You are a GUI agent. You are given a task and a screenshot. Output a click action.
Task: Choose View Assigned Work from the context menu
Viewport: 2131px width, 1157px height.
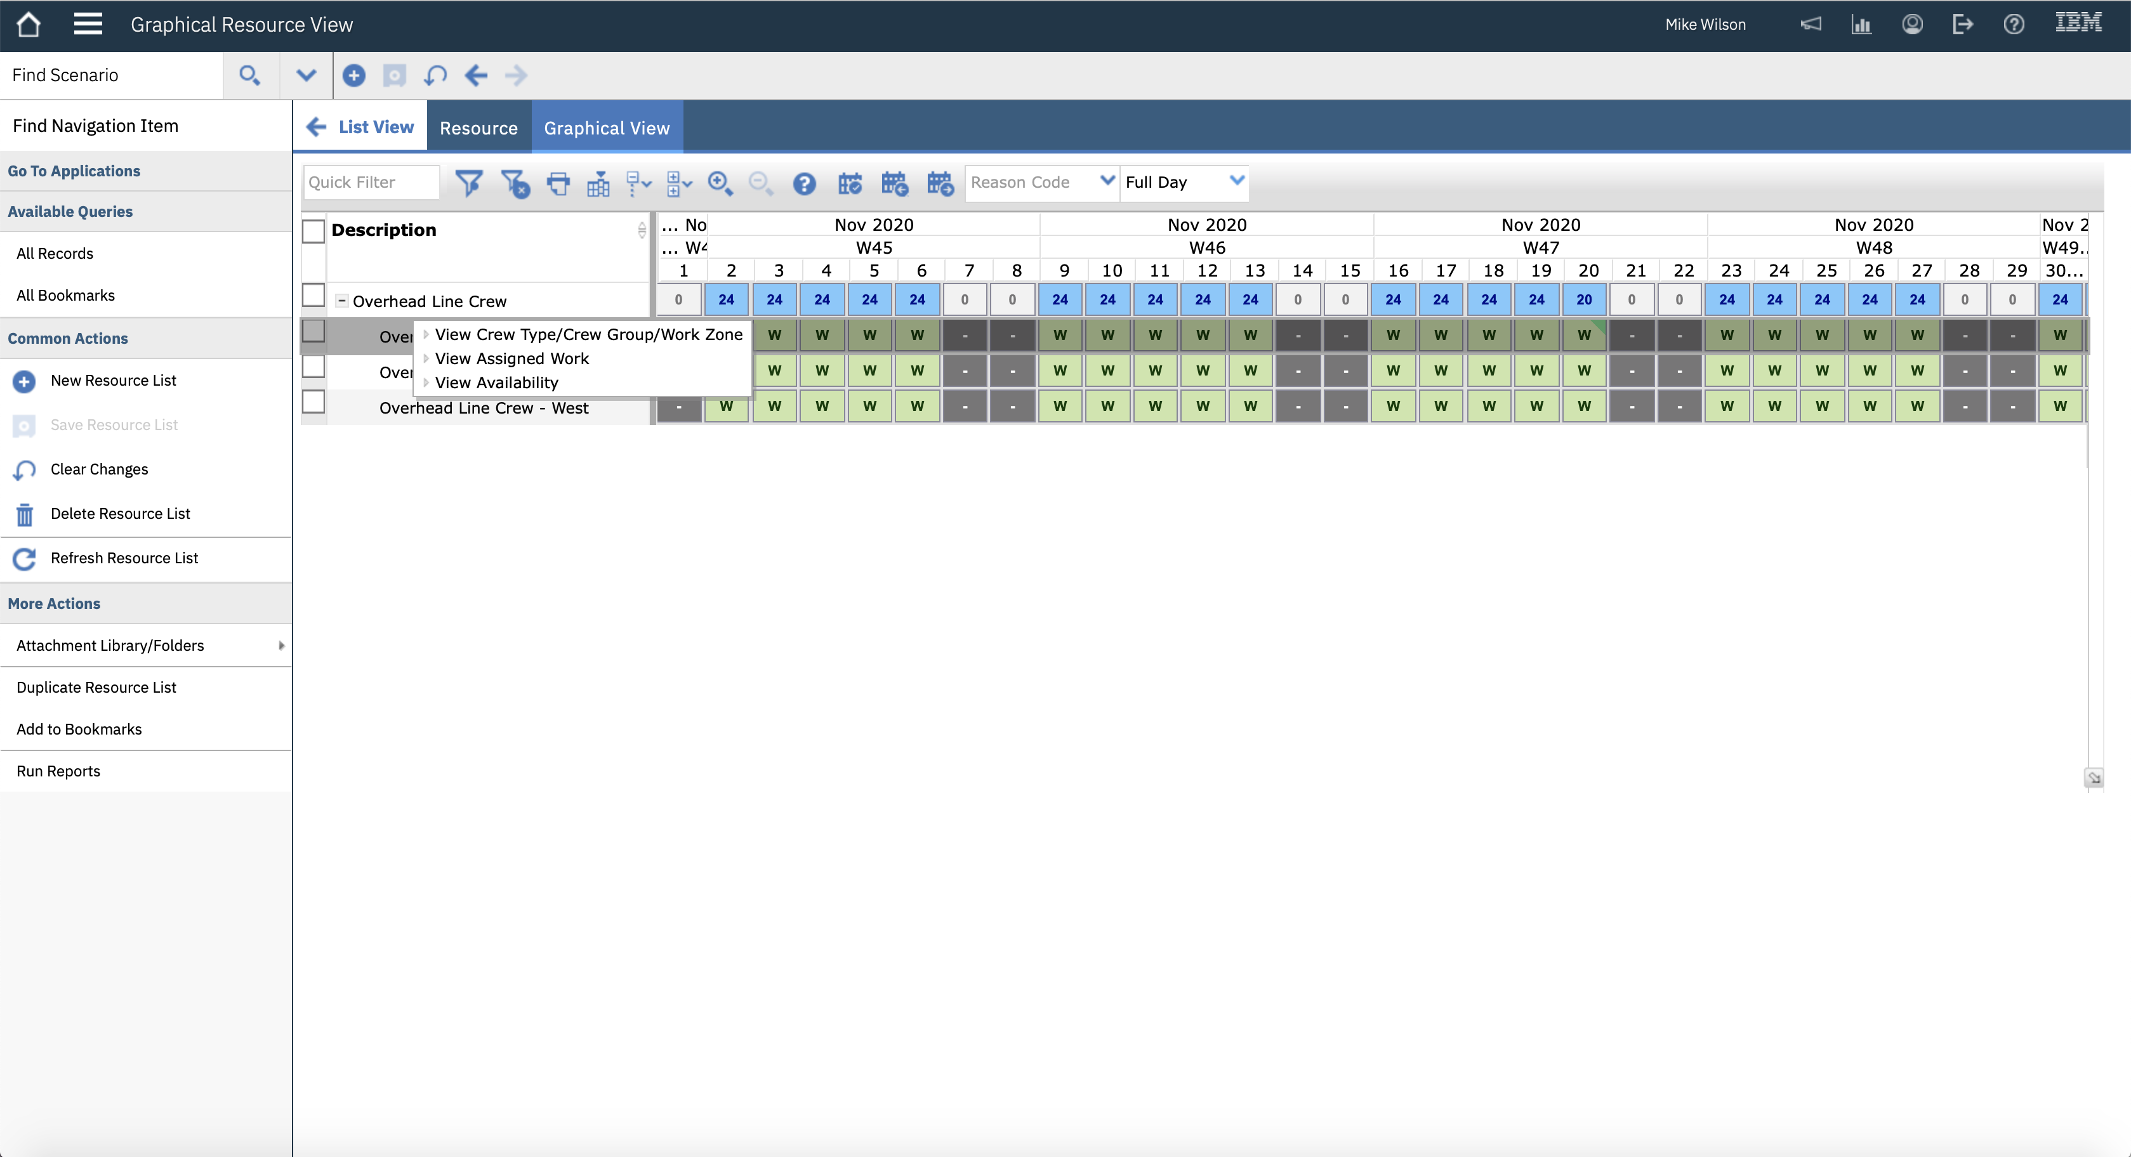pos(513,358)
